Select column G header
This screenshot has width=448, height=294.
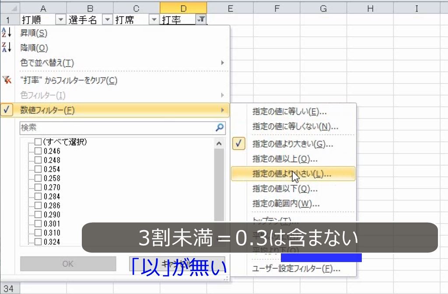[x=323, y=8]
